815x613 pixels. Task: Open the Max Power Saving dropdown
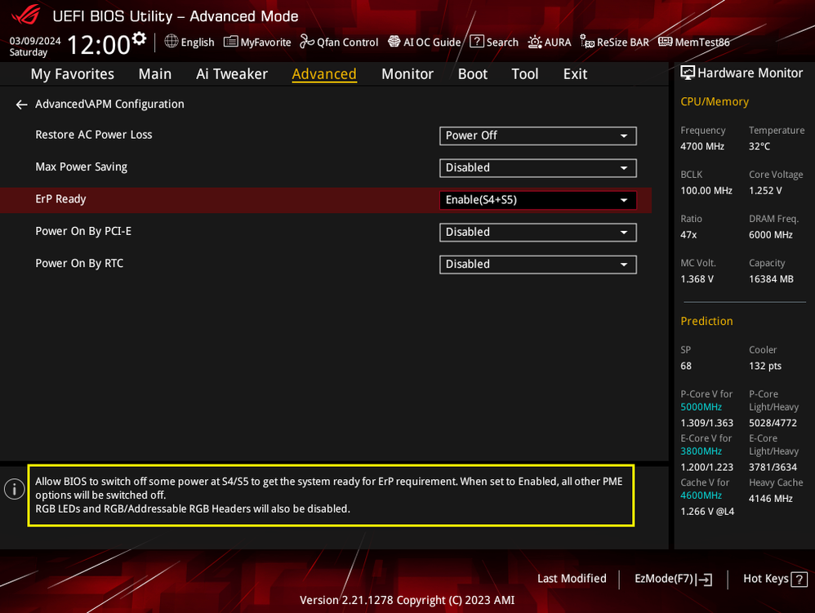click(537, 168)
